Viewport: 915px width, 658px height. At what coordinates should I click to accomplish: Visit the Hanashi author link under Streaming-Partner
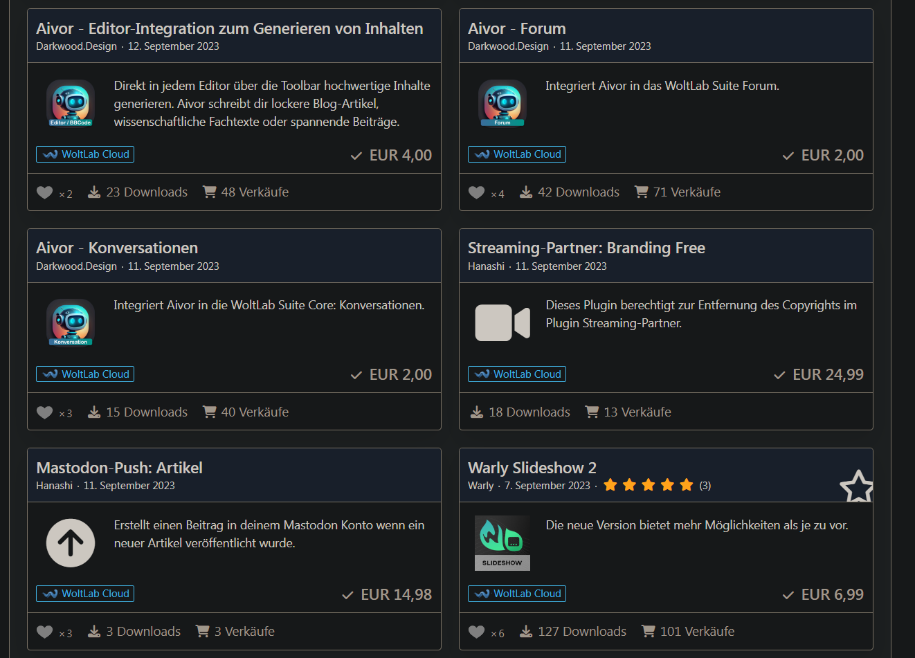click(486, 266)
